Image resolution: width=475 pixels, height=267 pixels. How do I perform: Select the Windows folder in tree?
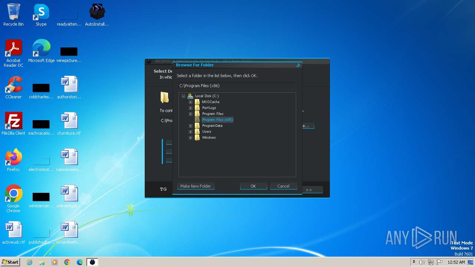click(209, 138)
